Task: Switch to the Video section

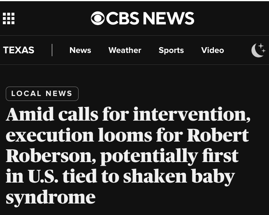Action: pyautogui.click(x=213, y=50)
